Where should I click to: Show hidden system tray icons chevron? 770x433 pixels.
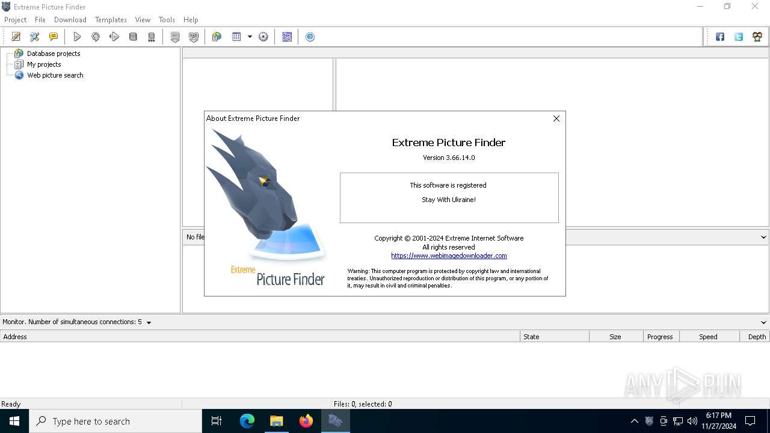634,421
